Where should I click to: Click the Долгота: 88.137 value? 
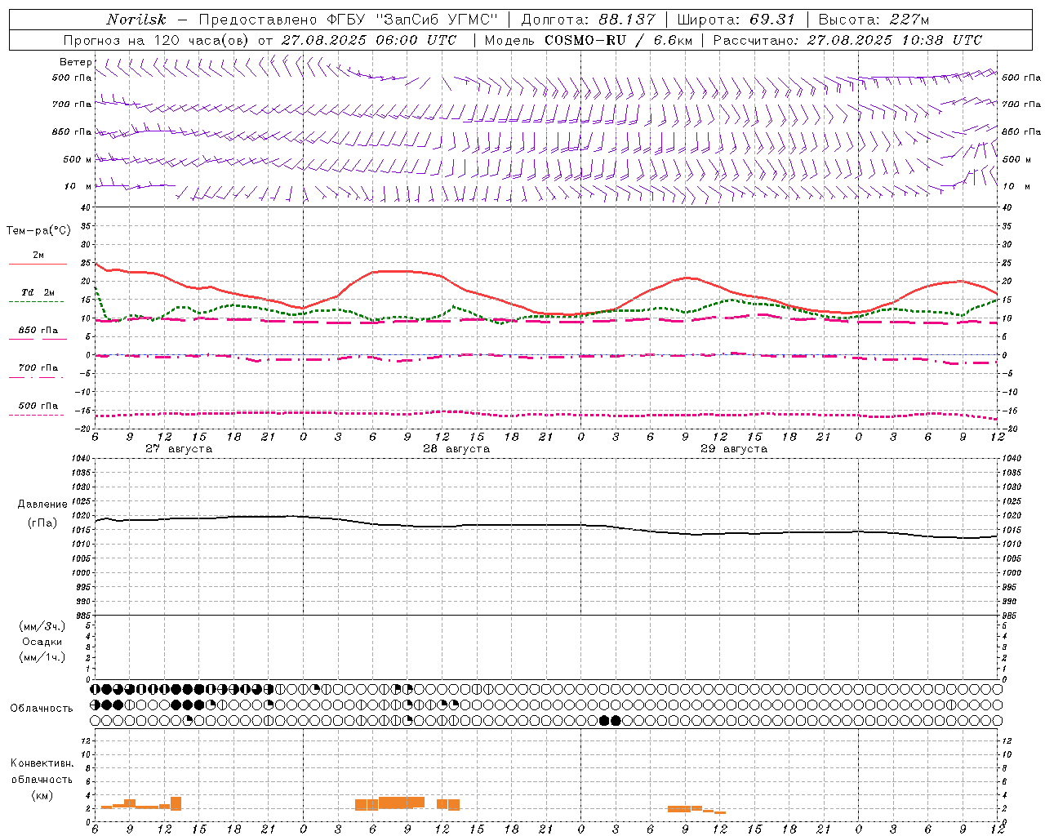pos(588,20)
